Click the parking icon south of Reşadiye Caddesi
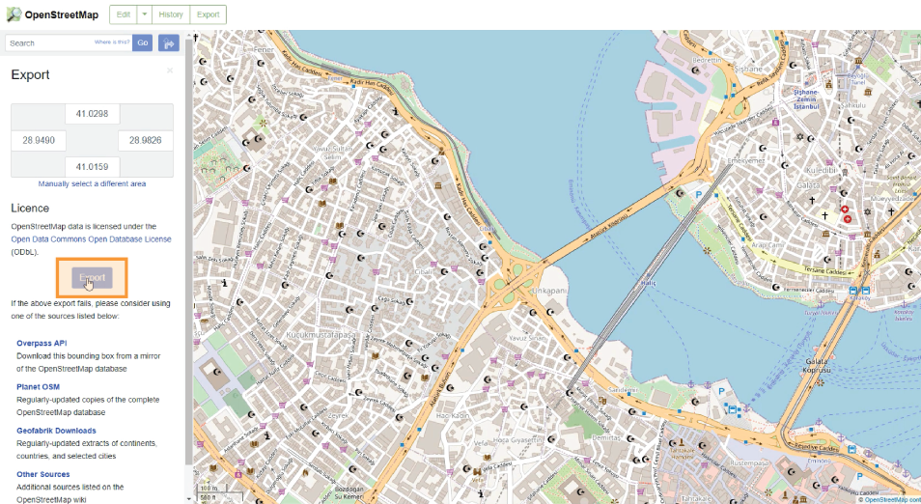Viewport: 921px width, 504px height. click(859, 476)
